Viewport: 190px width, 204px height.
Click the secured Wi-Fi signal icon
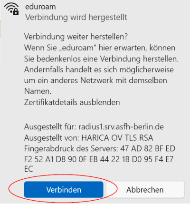point(11,9)
